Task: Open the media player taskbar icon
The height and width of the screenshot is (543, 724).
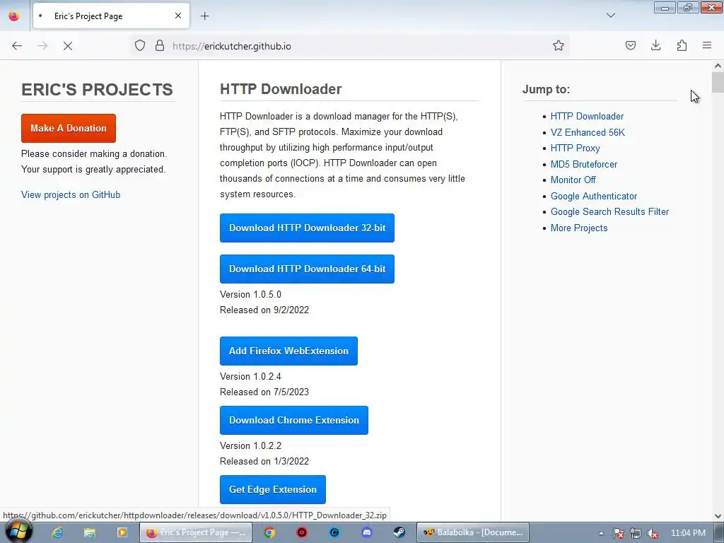Action: [122, 532]
